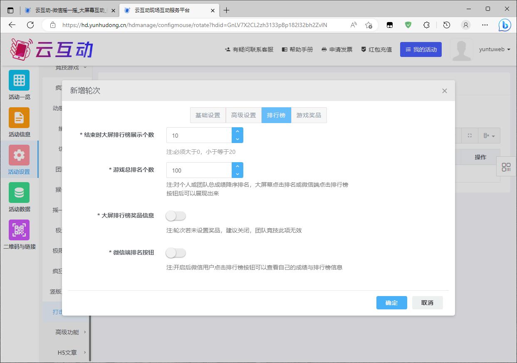The image size is (517, 363).
Task: Open the 活动一览 sidebar icon
Action: 19,81
